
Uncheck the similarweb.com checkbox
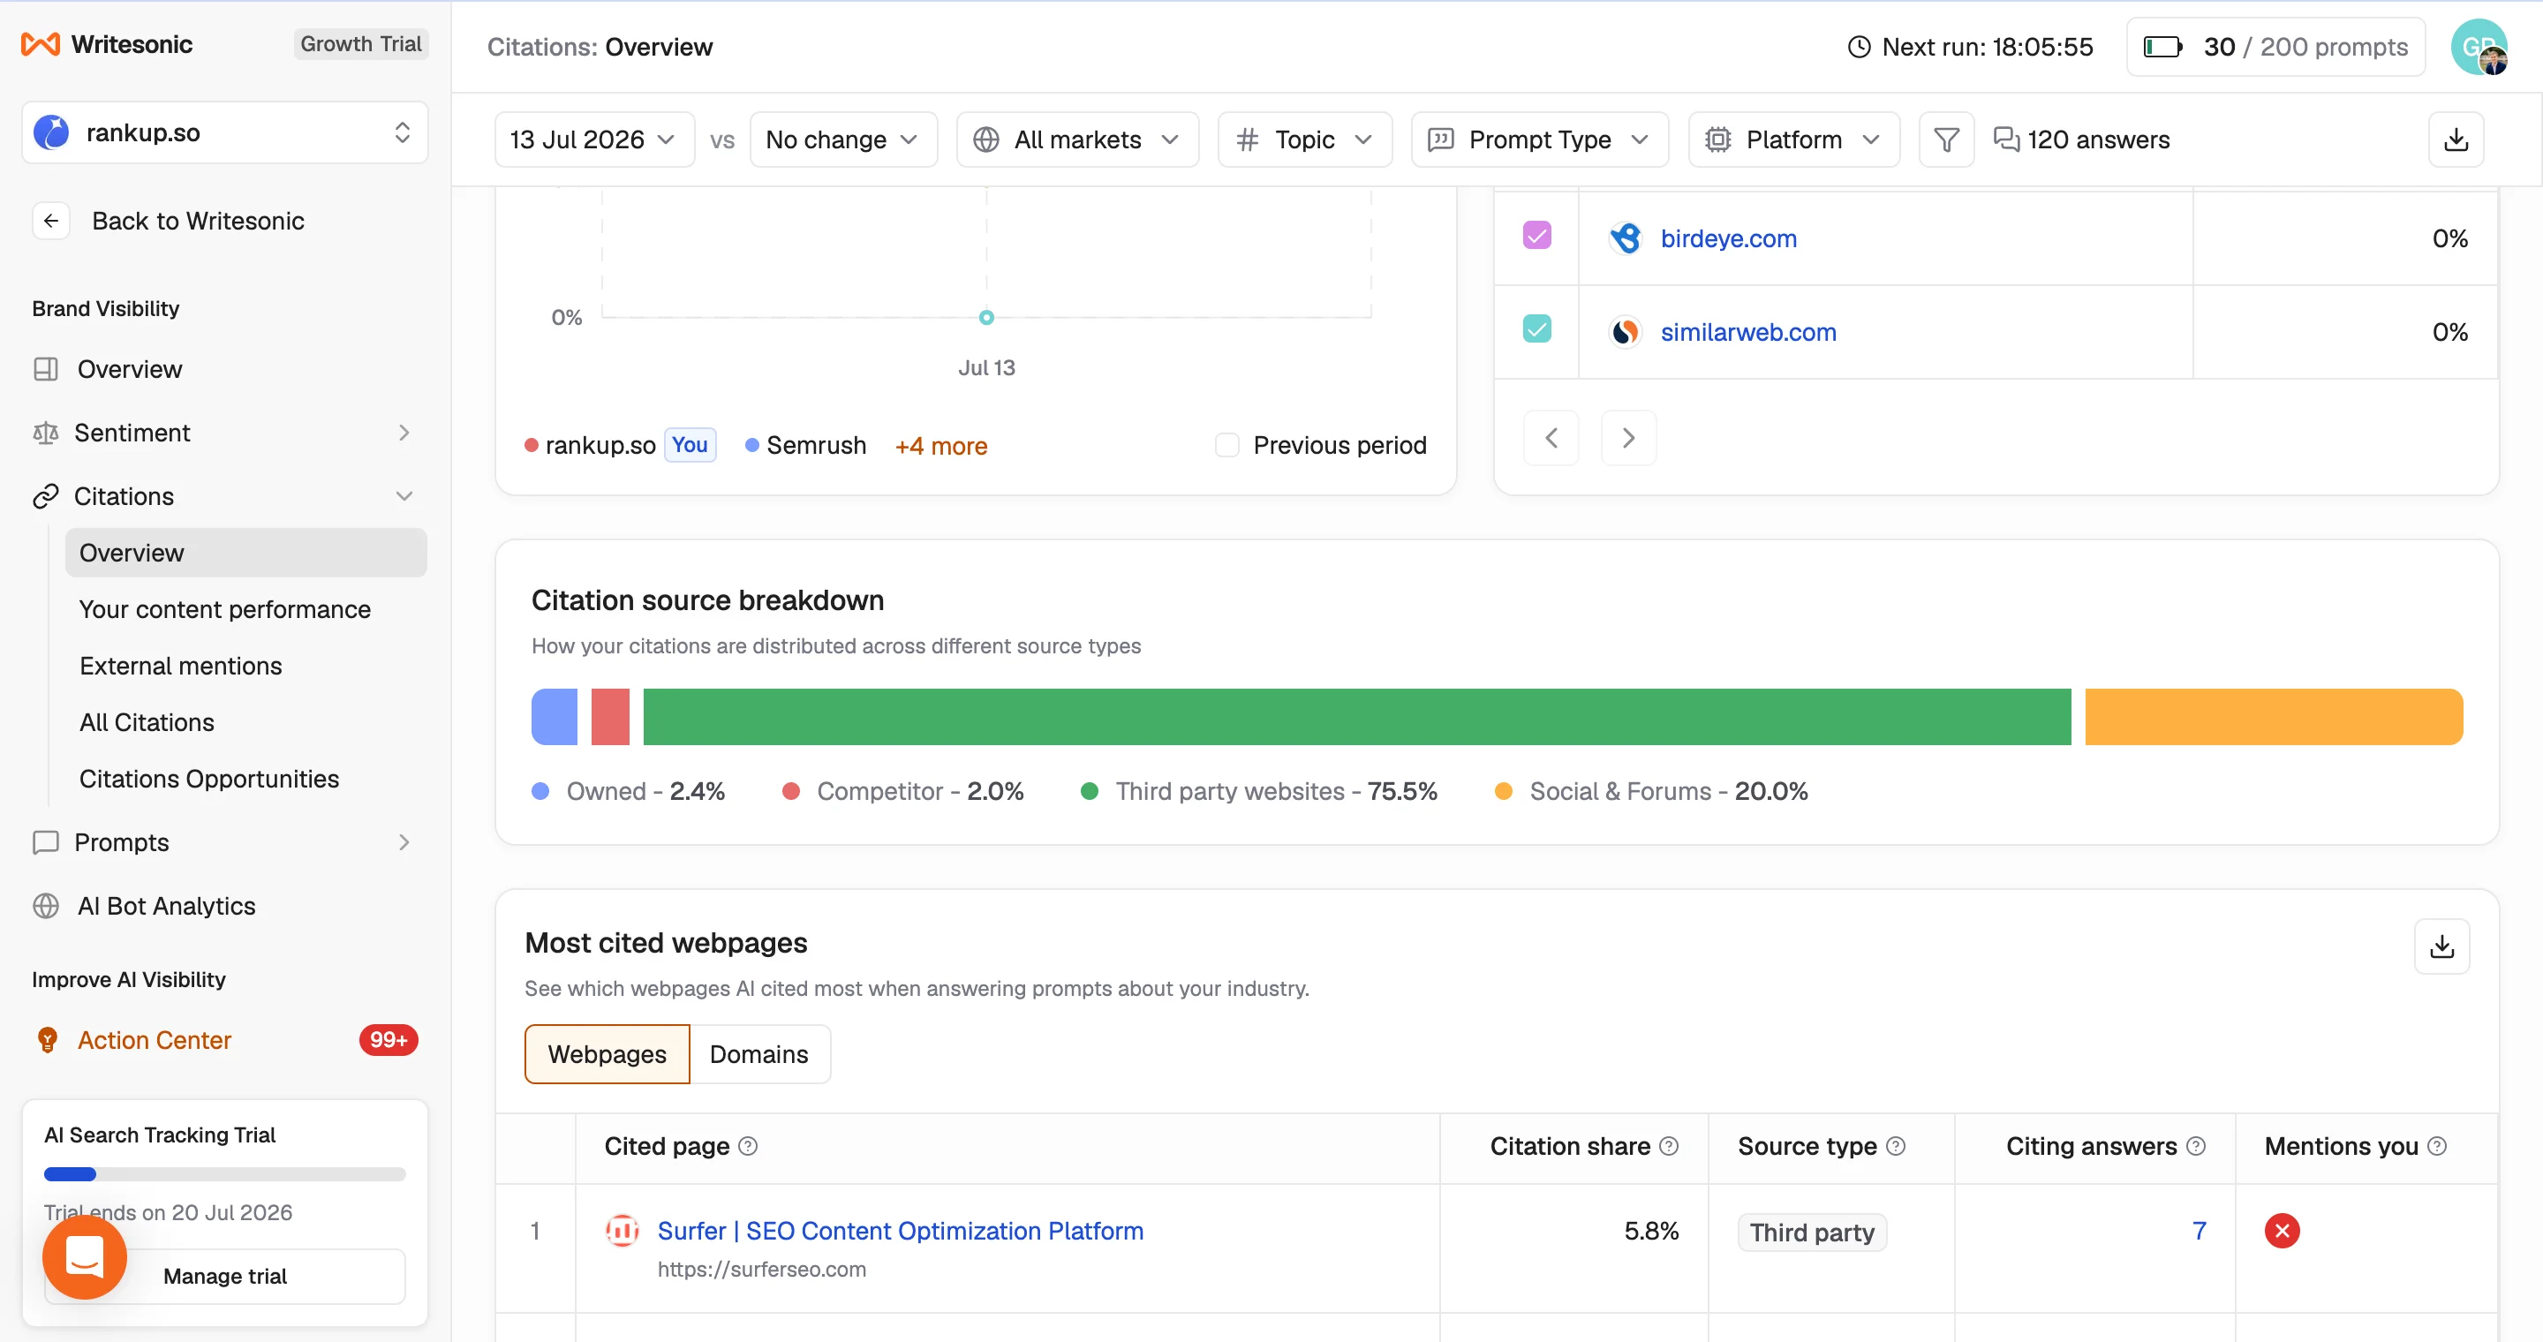(1537, 328)
